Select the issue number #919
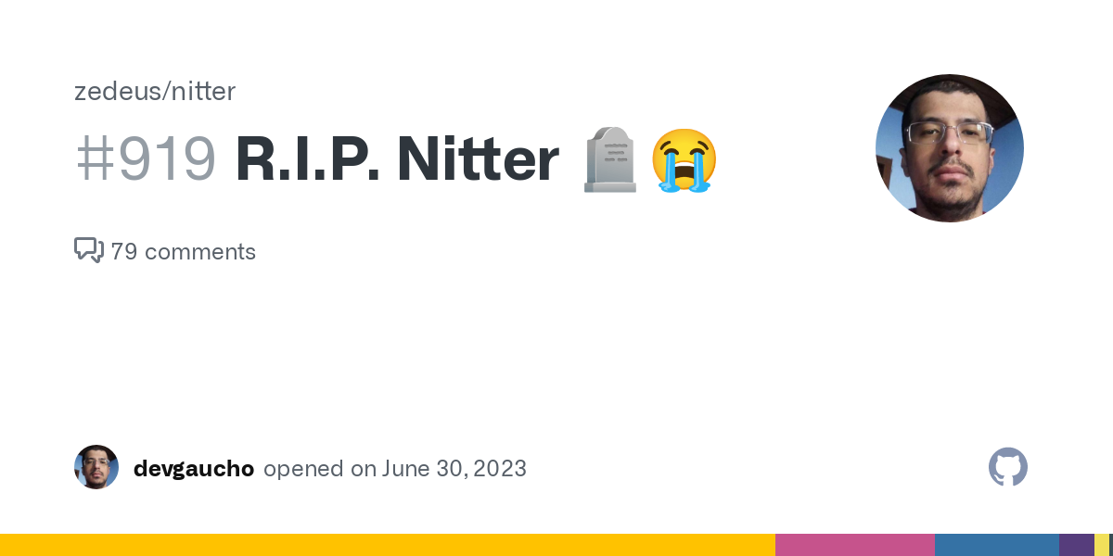This screenshot has width=1113, height=556. click(146, 159)
